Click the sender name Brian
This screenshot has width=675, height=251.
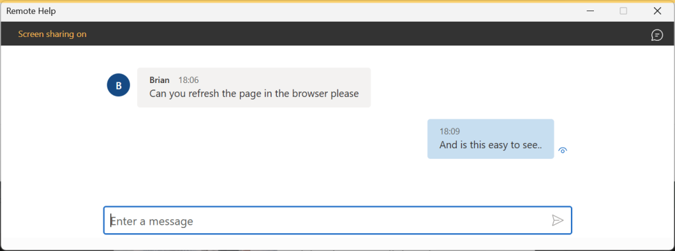(x=160, y=80)
